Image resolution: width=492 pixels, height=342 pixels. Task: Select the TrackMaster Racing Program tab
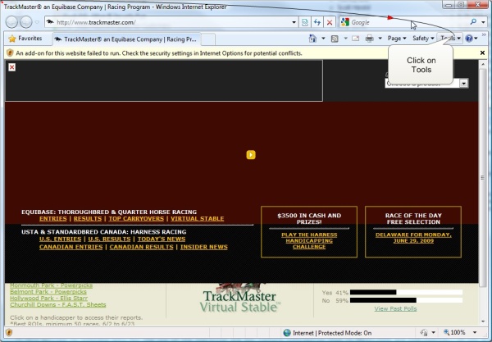pyautogui.click(x=126, y=39)
